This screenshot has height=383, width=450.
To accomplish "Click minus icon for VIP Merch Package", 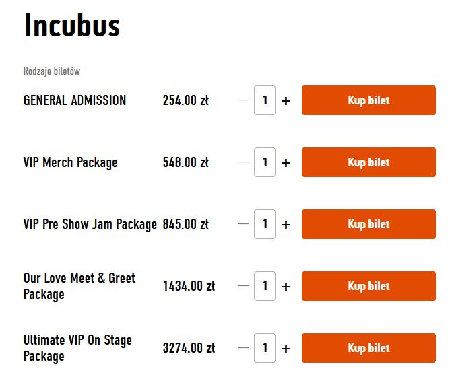I will tap(243, 162).
